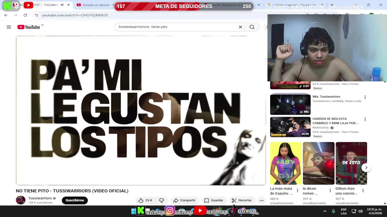Image resolution: width=387 pixels, height=217 pixels.
Task: Show next shorts with the right arrow
Action: click(x=366, y=168)
